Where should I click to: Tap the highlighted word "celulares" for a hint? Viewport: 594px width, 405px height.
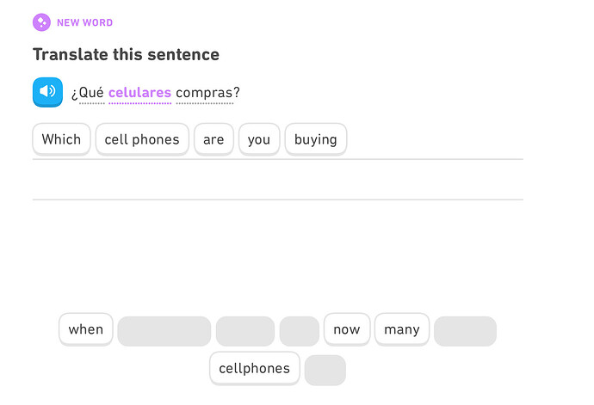(139, 93)
